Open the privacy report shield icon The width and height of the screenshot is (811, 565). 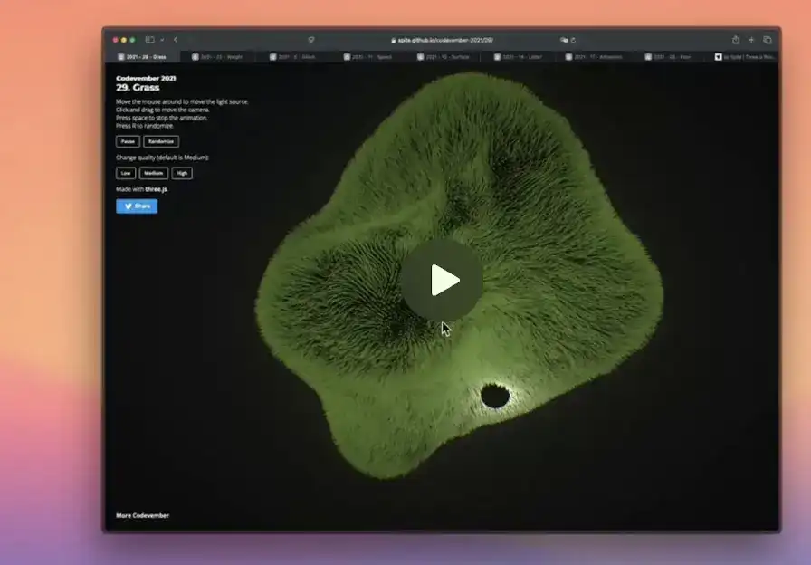pyautogui.click(x=310, y=40)
